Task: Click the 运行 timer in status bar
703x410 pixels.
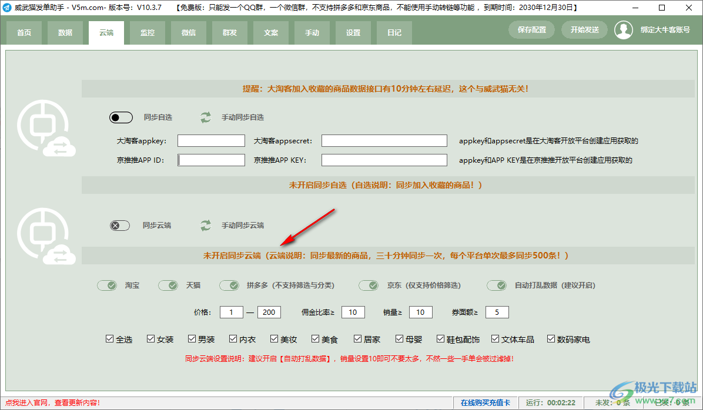Action: point(551,403)
